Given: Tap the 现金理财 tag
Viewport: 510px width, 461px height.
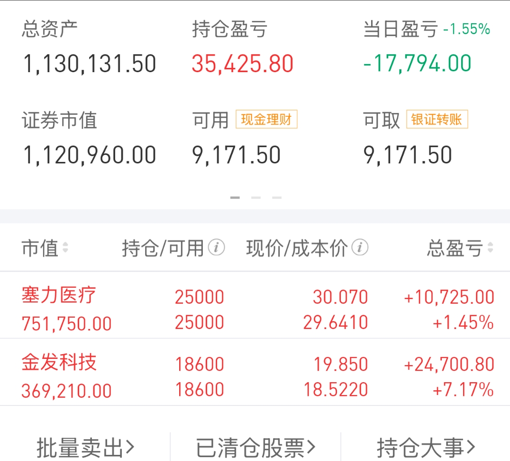Looking at the screenshot, I should [266, 119].
